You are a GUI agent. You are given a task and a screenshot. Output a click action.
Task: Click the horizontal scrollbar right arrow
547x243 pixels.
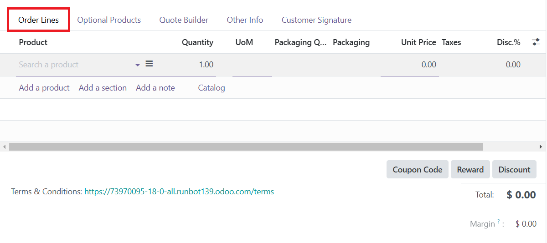(x=541, y=147)
